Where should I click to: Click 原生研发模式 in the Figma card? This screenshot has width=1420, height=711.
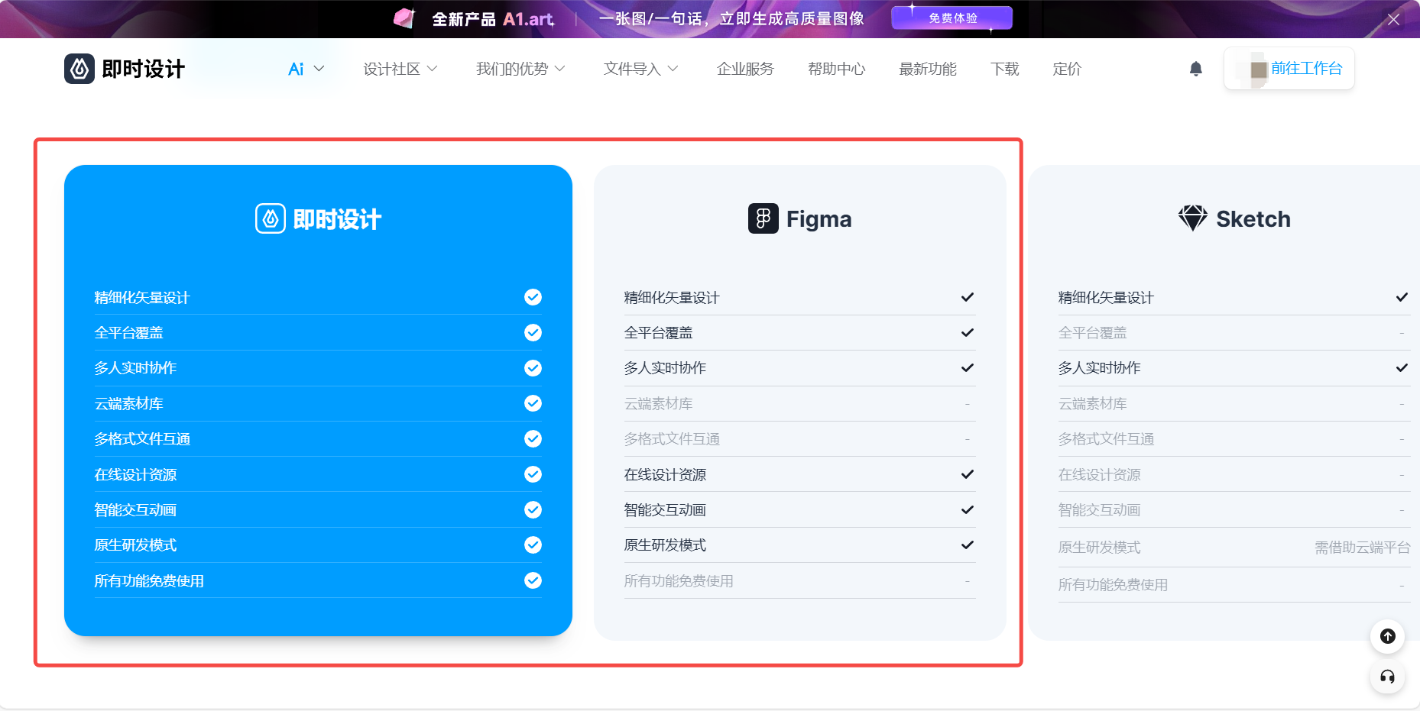point(665,545)
